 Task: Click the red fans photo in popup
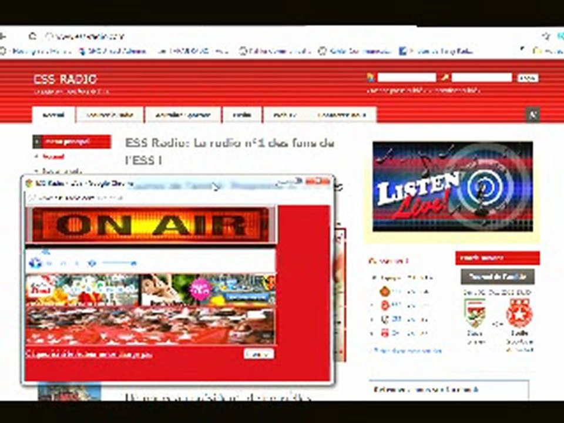point(150,325)
